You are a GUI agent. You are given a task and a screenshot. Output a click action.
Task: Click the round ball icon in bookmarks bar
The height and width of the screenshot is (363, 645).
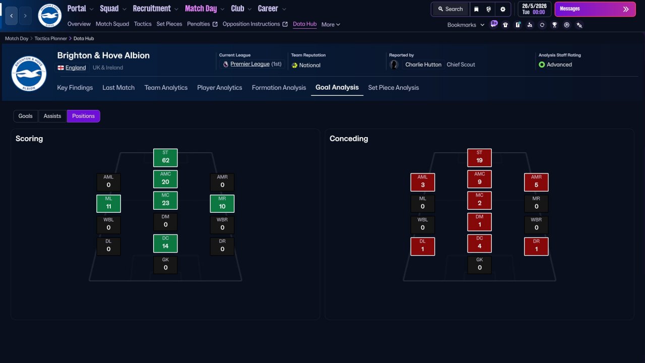pos(567,25)
